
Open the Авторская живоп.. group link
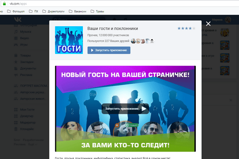[33, 99]
